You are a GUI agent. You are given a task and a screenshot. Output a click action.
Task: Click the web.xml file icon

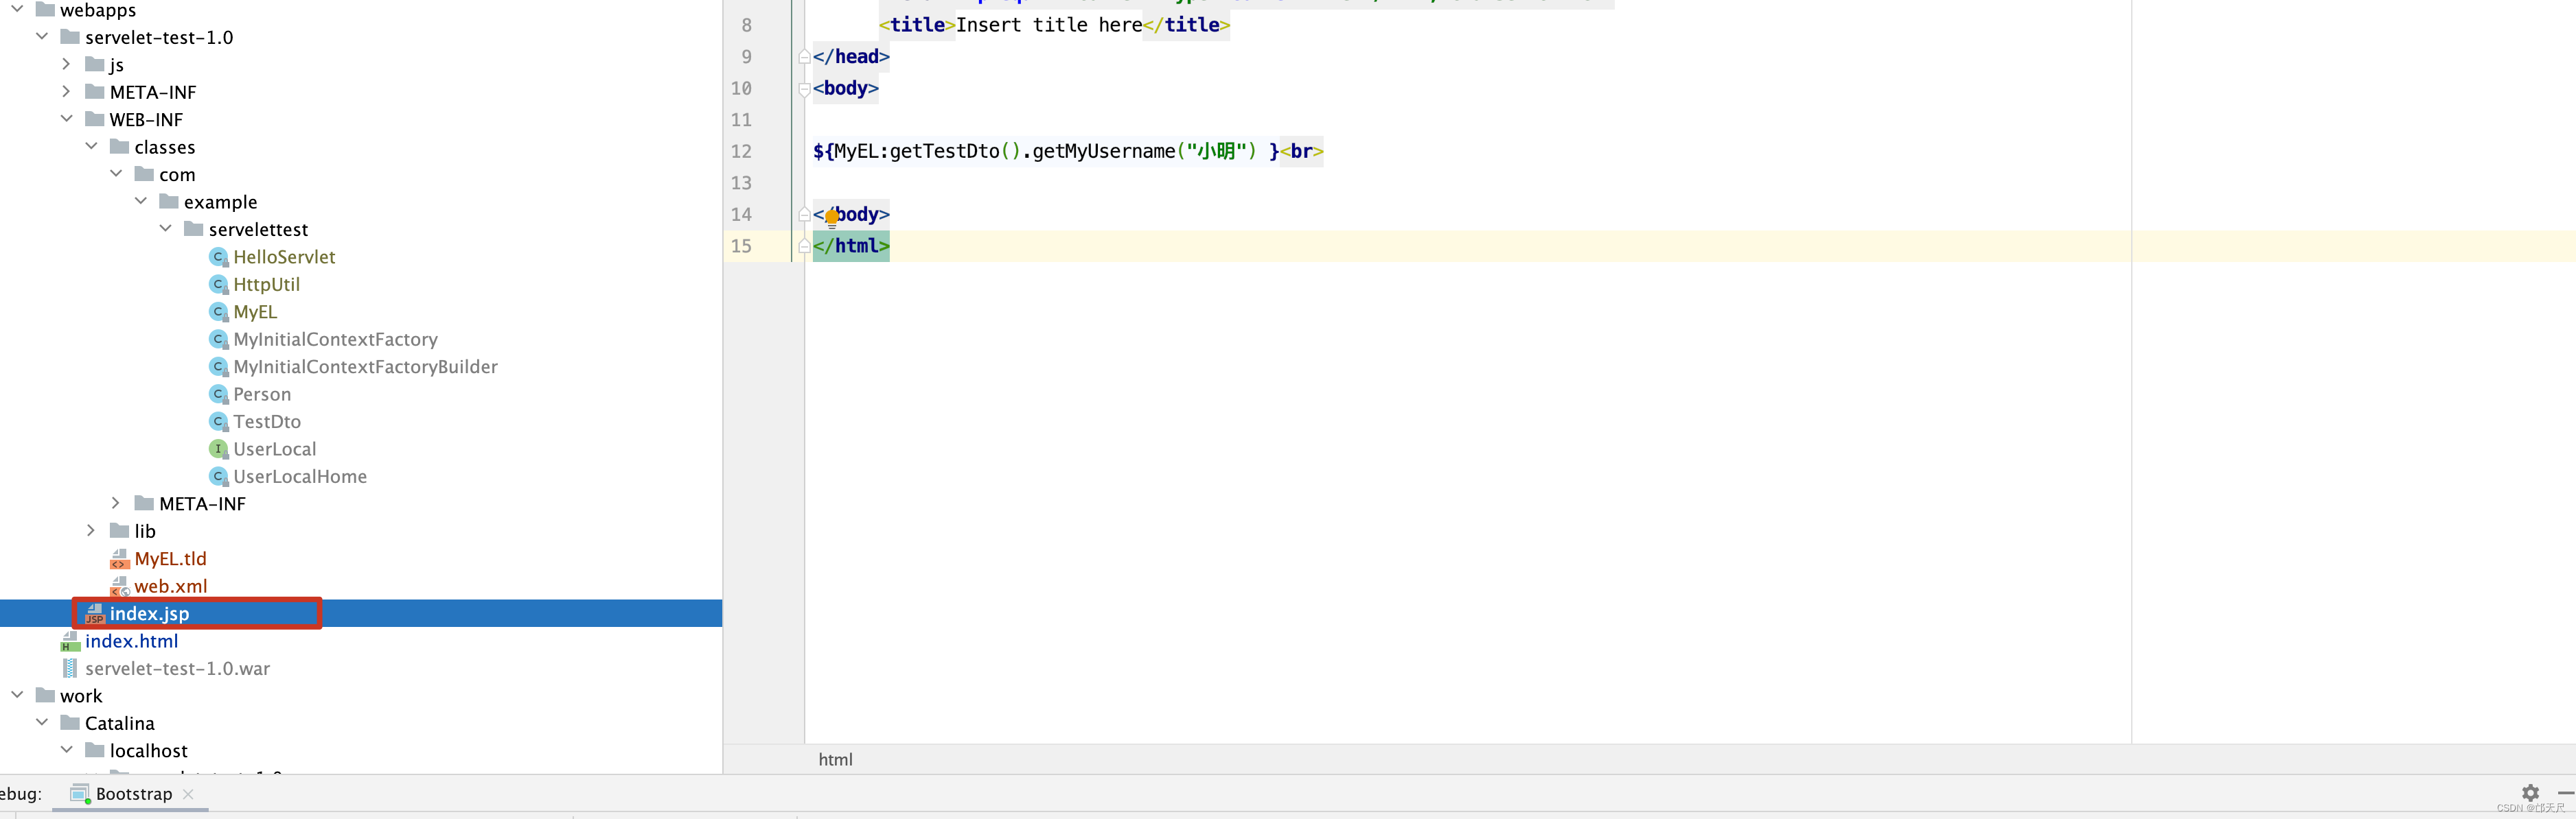click(120, 586)
